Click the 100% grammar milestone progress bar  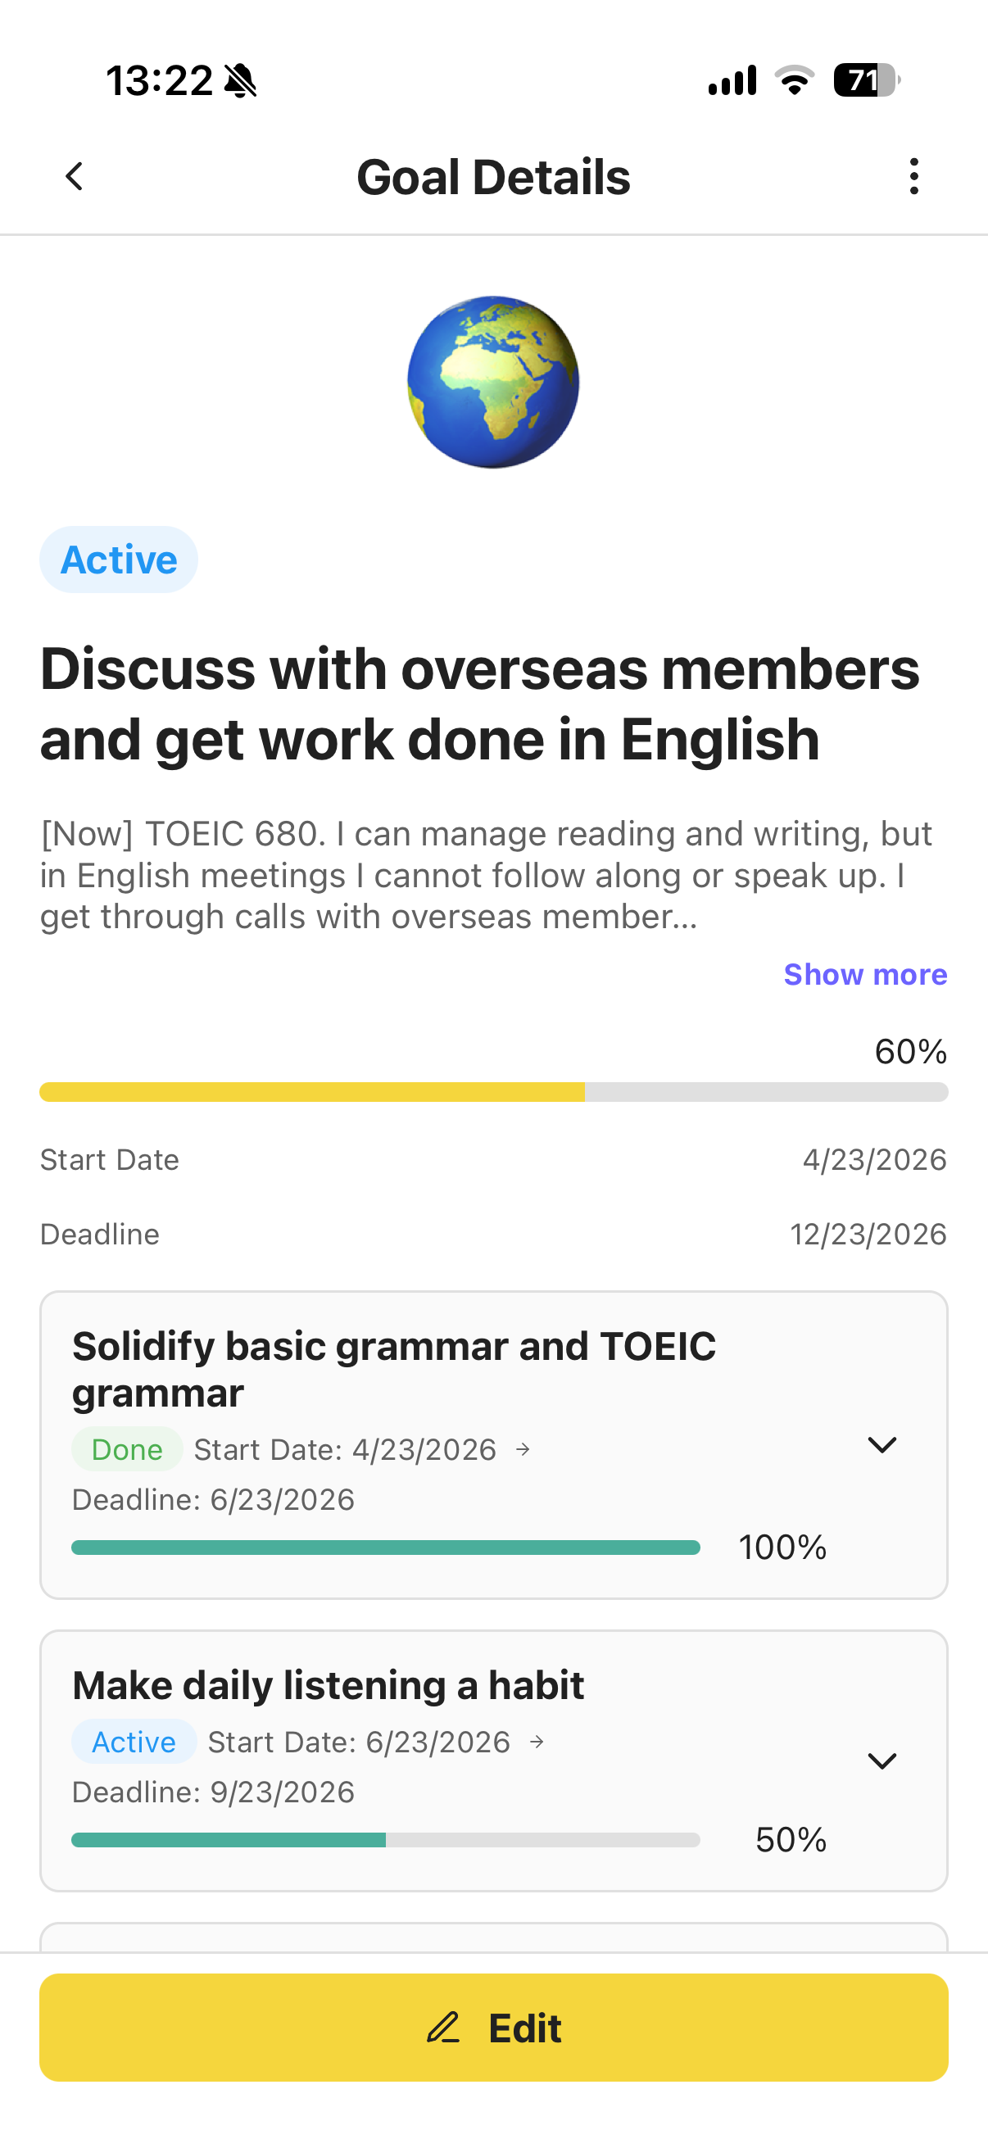(385, 1548)
